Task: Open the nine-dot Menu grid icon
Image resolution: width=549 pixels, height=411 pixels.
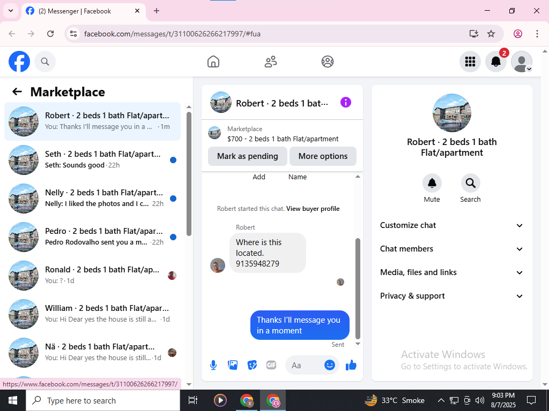Action: 470,62
